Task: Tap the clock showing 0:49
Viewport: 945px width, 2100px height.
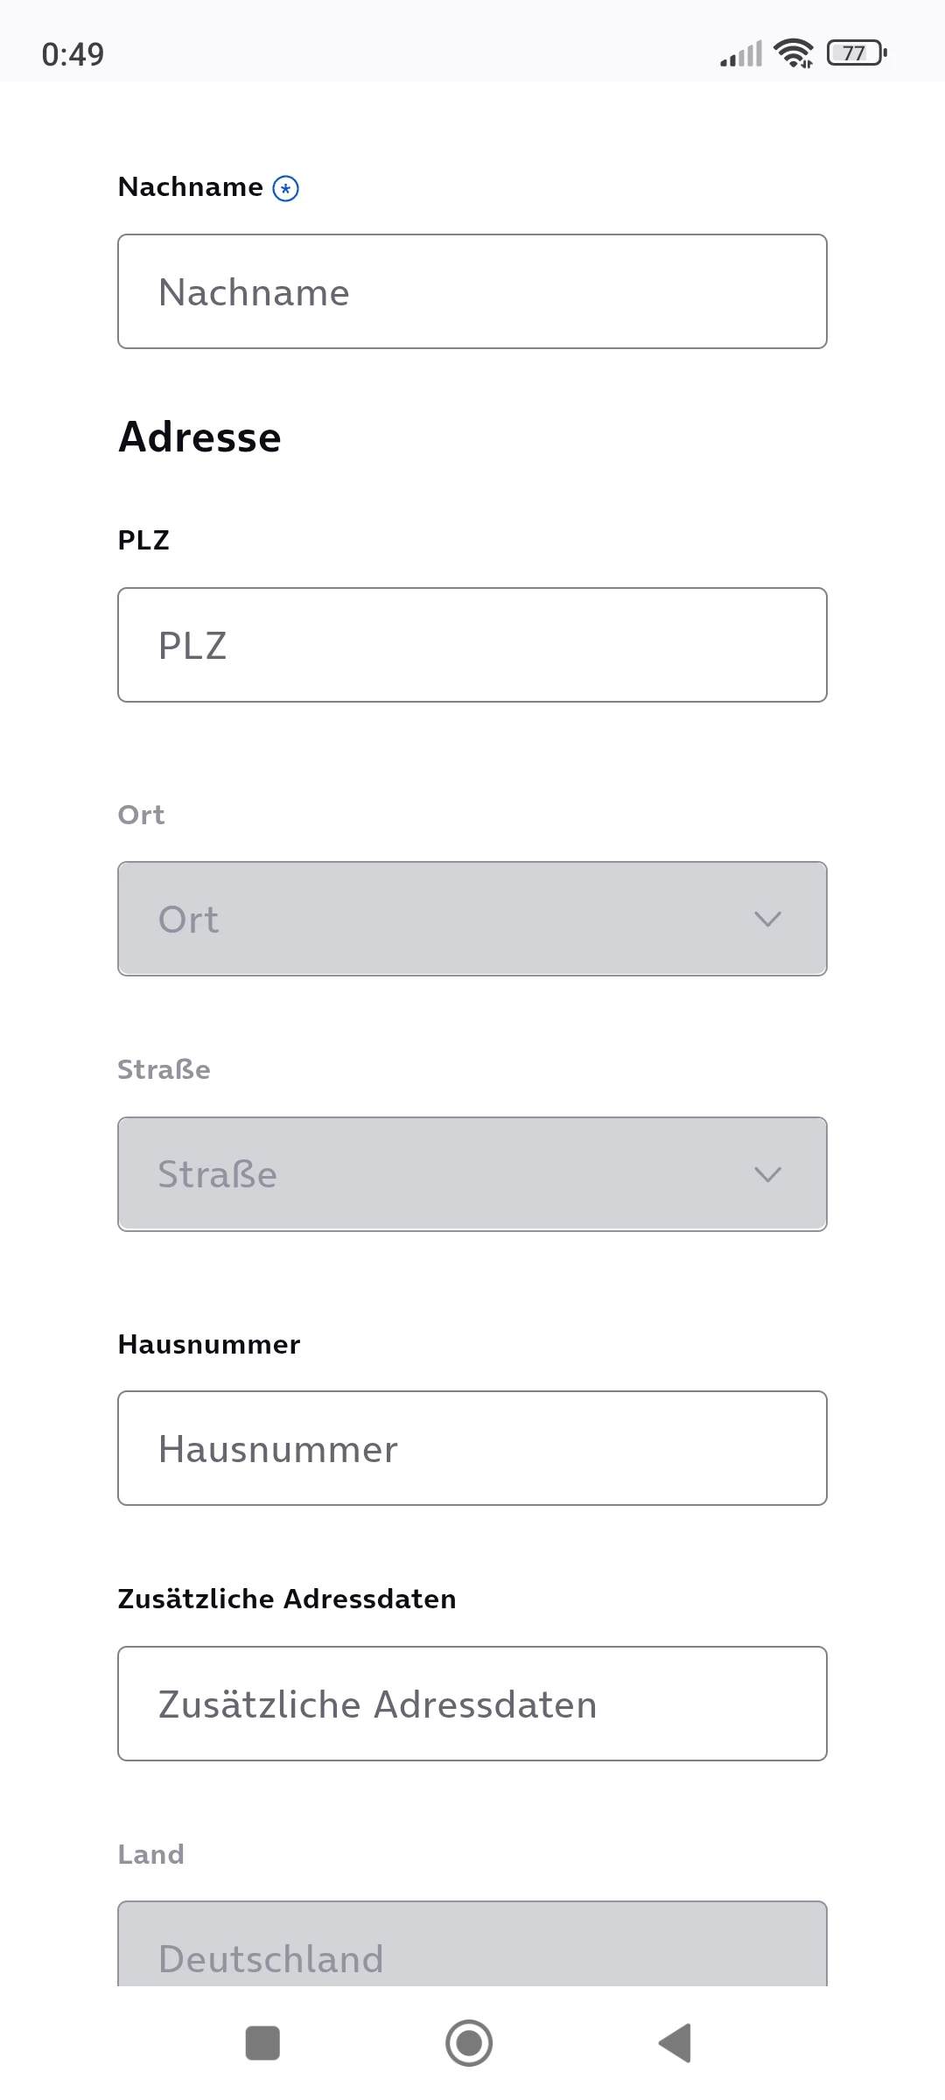Action: pyautogui.click(x=73, y=54)
